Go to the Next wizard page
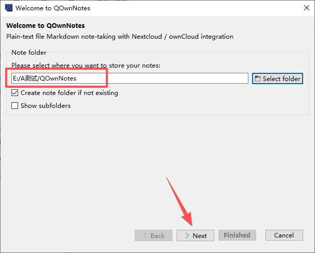The width and height of the screenshot is (315, 253). point(195,235)
